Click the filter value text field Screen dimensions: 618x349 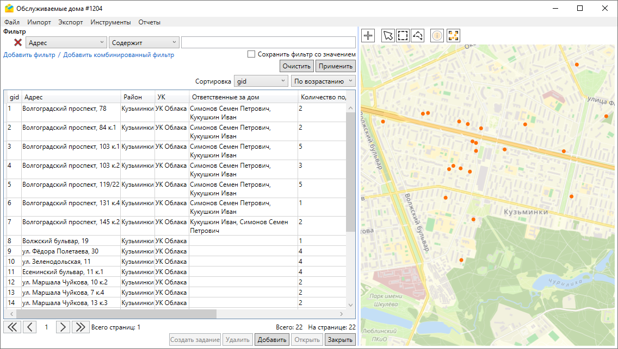[x=268, y=42]
